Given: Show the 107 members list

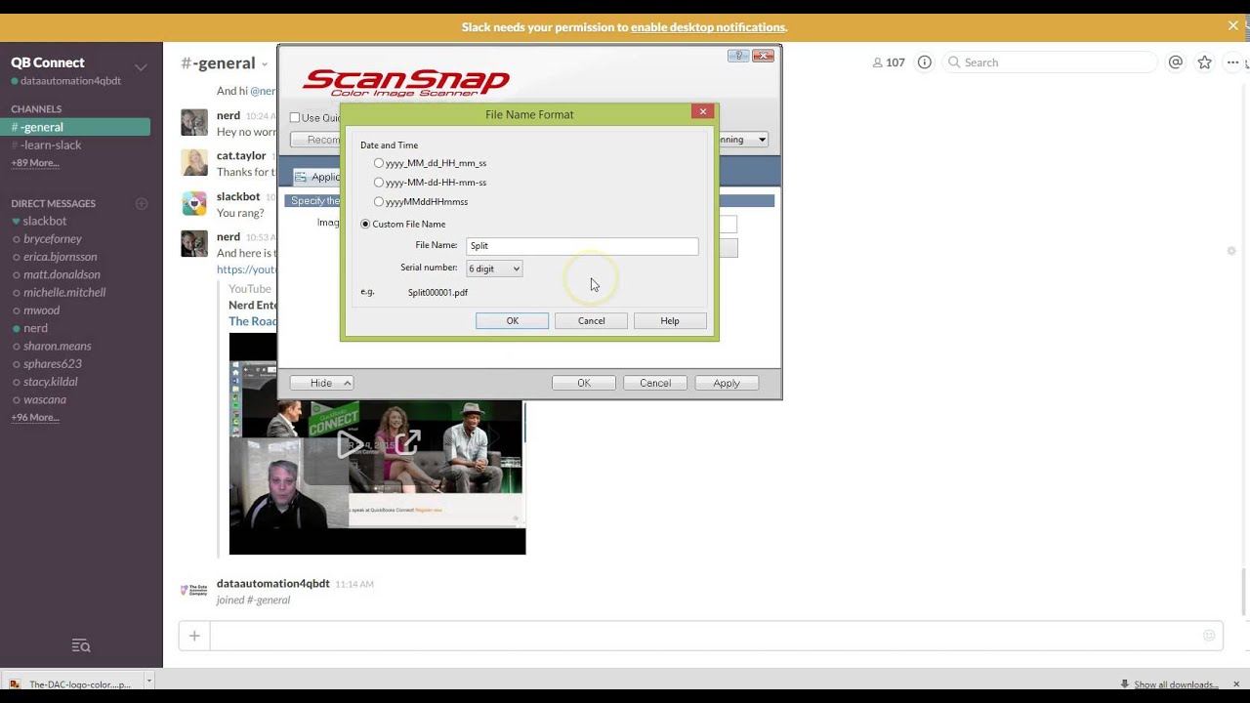Looking at the screenshot, I should tap(889, 62).
